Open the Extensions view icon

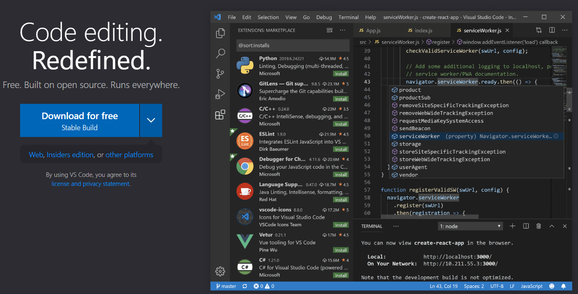[220, 115]
